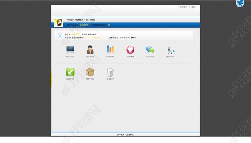This screenshot has width=251, height=143.
Task: Click the 退出 logout link
Action: coord(193,7)
